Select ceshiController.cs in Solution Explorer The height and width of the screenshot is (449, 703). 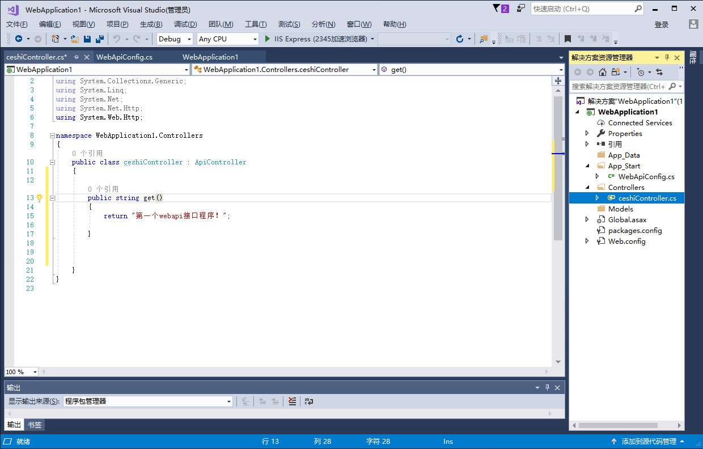click(x=647, y=198)
